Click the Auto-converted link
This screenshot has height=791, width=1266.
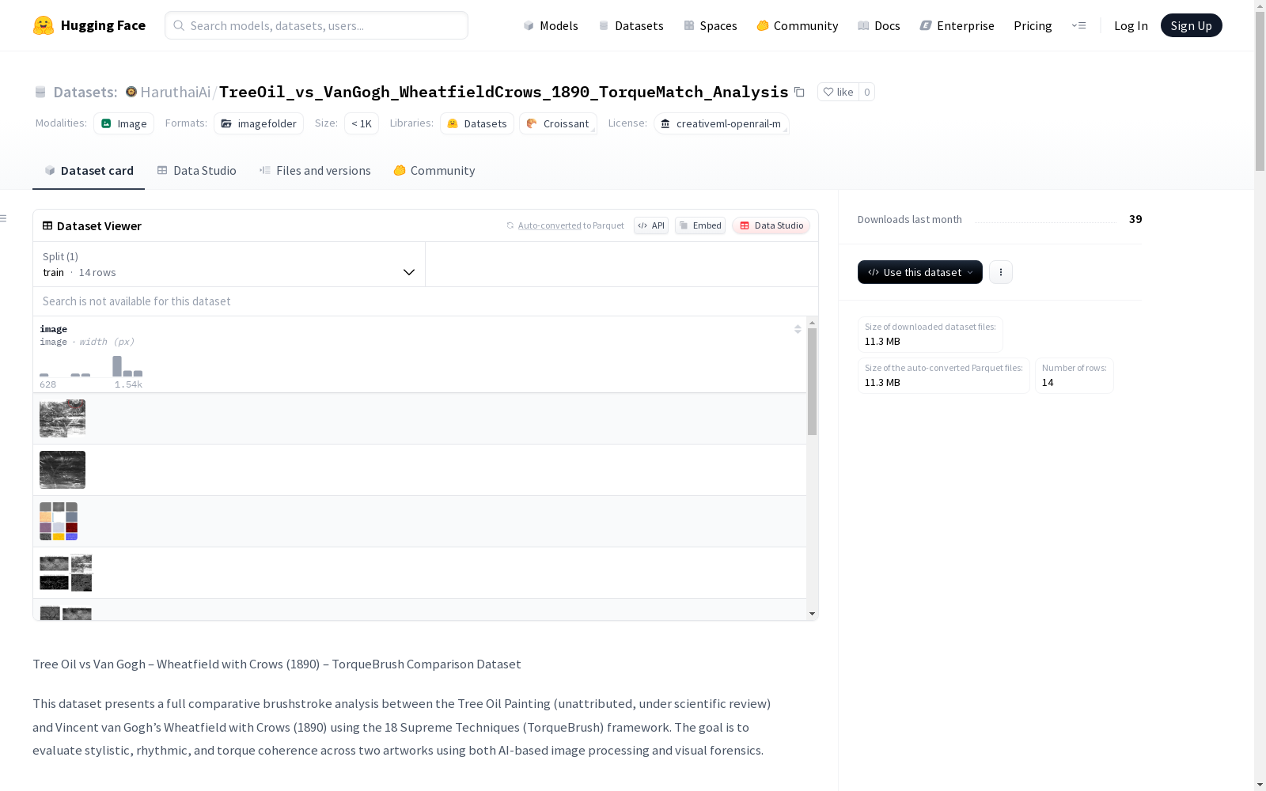(550, 225)
